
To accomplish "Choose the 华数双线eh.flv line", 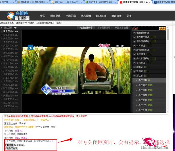I will 11,56.
